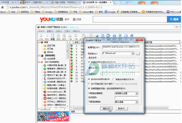Click the browser home icon
The width and height of the screenshot is (182, 123).
click(x=2, y=7)
